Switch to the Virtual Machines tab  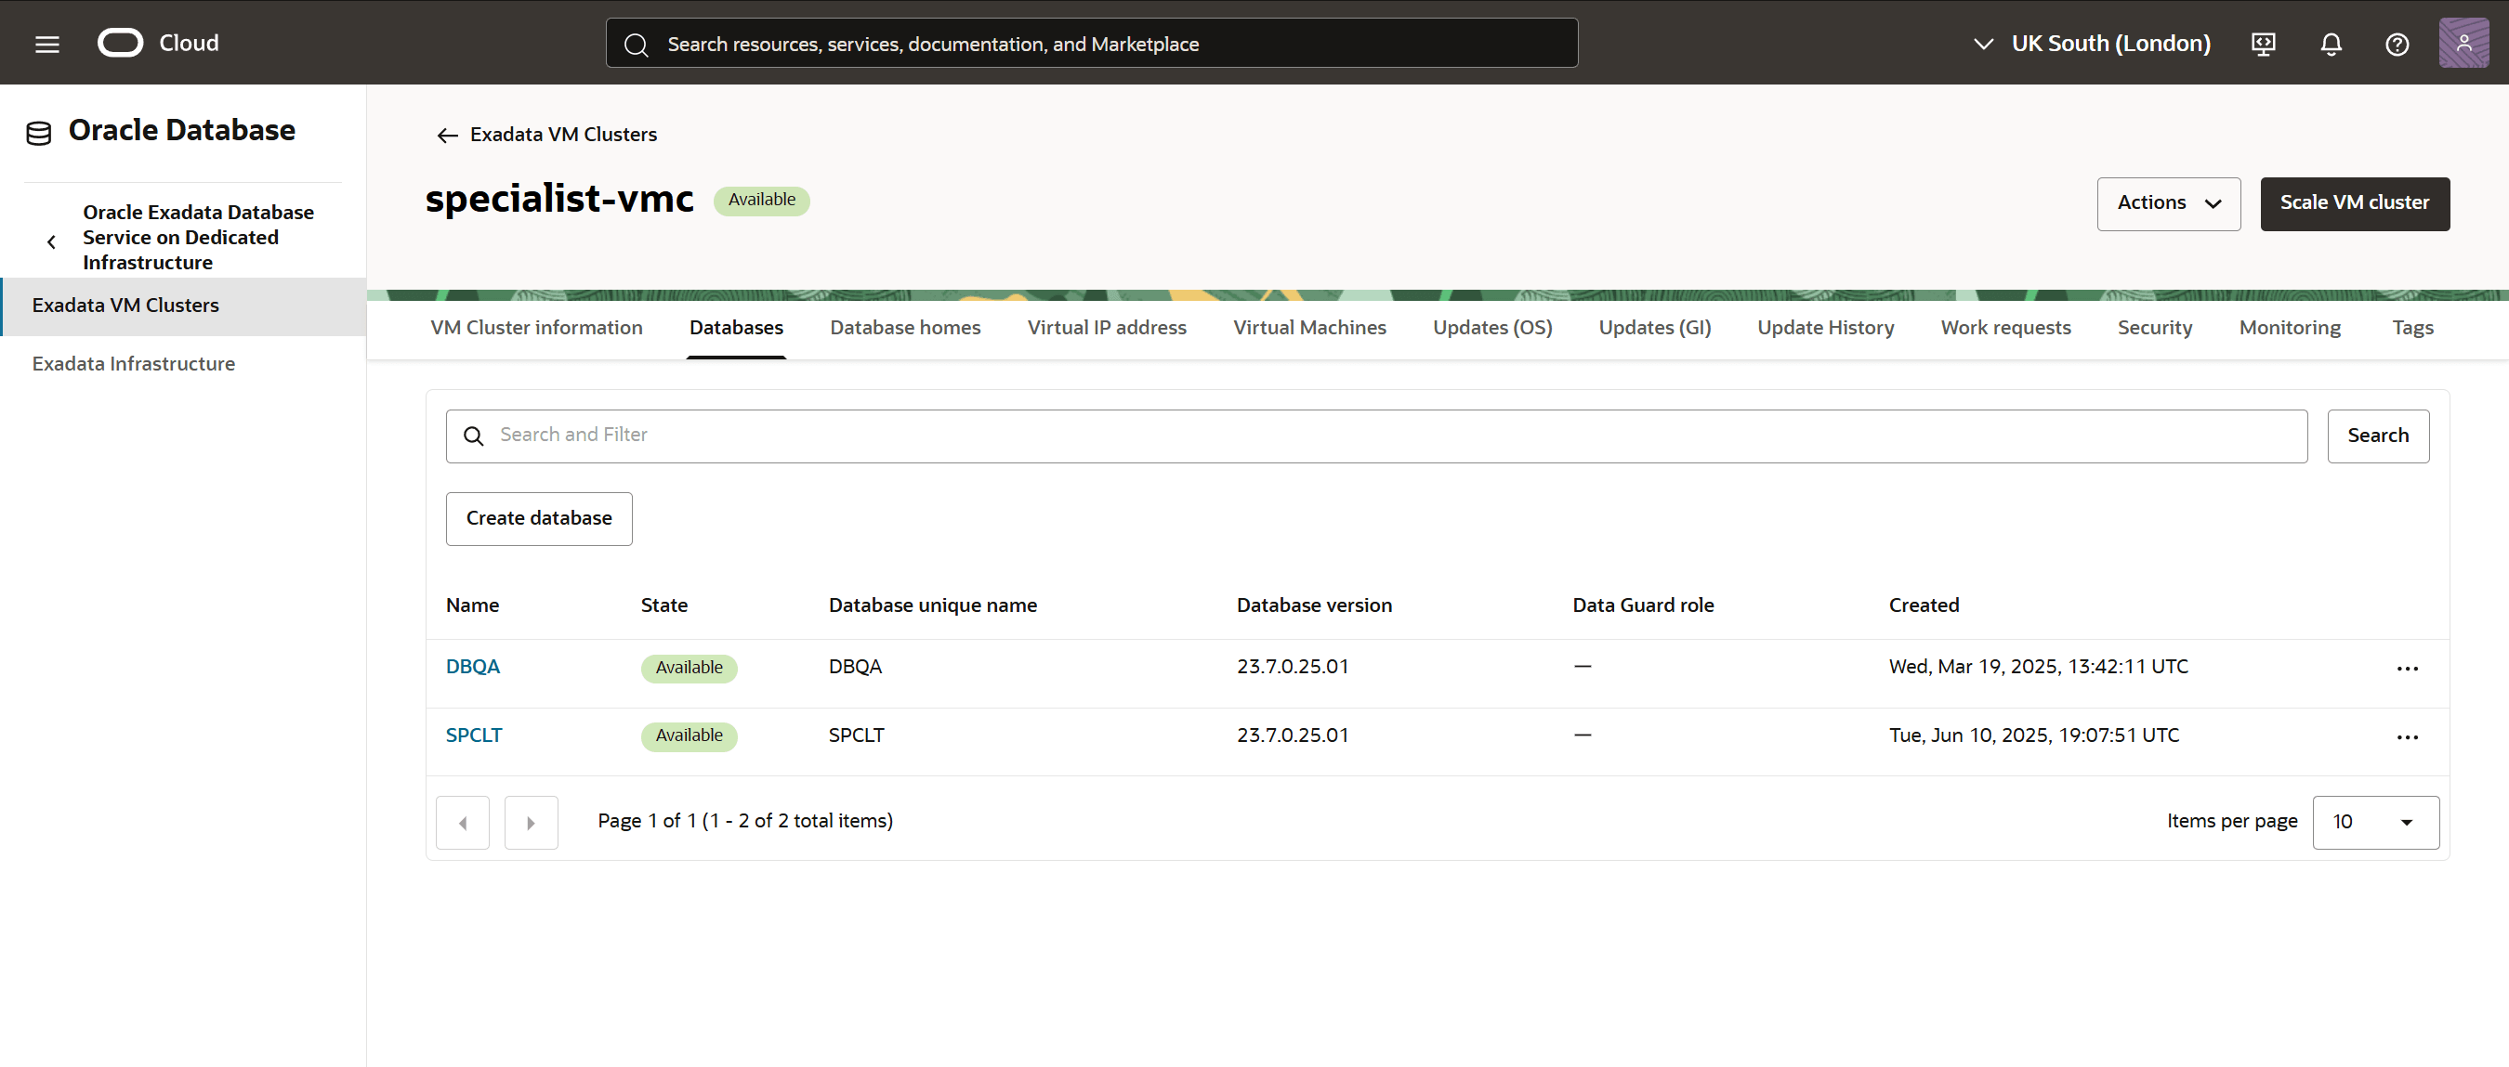tap(1309, 327)
